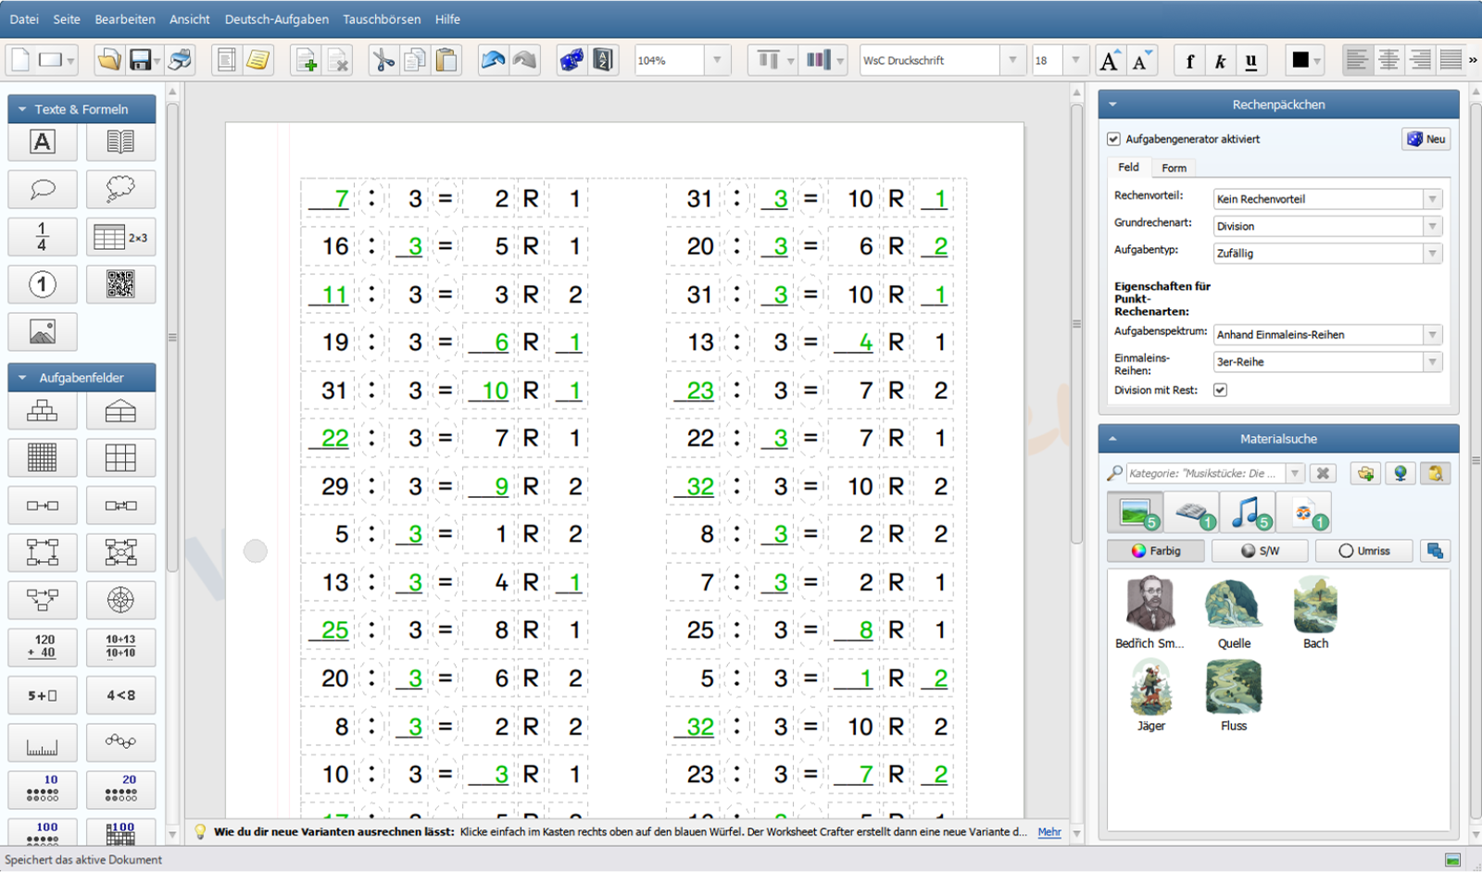Select the QR code element tool

(120, 284)
